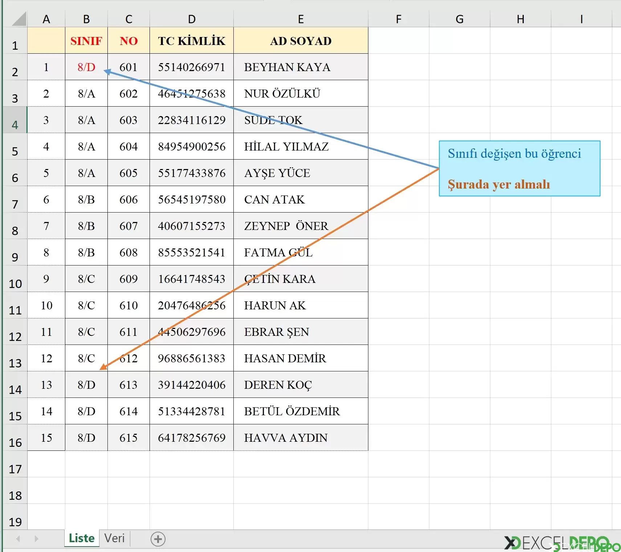621x552 pixels.
Task: Select column B header
Action: [86, 19]
